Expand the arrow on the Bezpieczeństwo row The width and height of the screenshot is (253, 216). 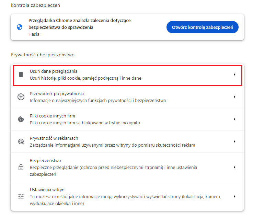[x=234, y=167]
